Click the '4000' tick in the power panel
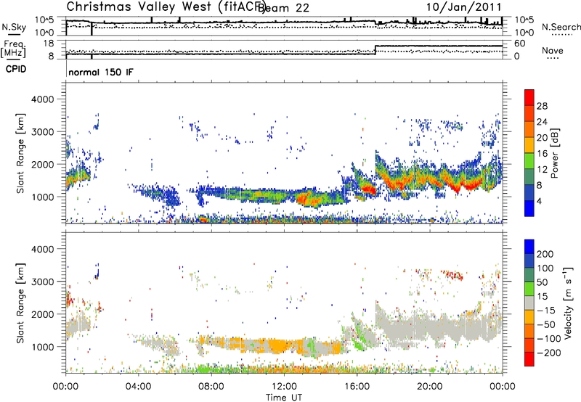The height and width of the screenshot is (402, 581). pos(43,99)
